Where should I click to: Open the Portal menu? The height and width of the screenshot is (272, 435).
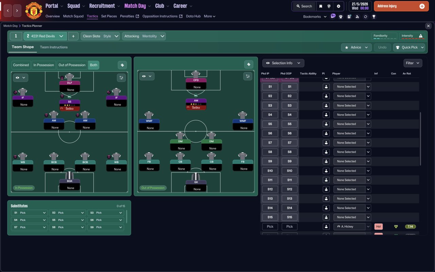tap(54, 6)
